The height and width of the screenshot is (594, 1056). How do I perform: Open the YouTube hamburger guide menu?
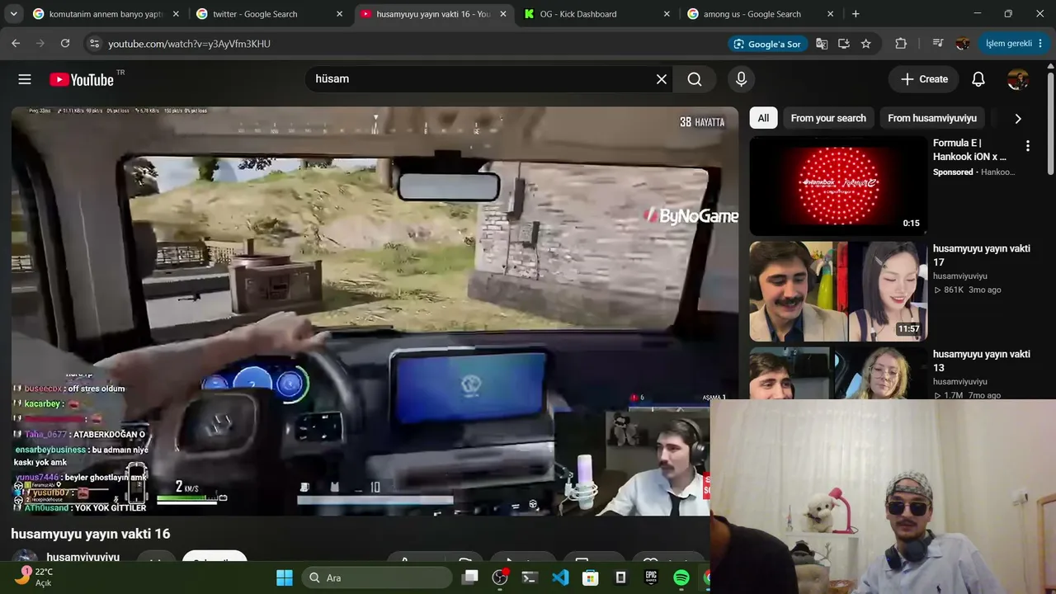tap(25, 79)
